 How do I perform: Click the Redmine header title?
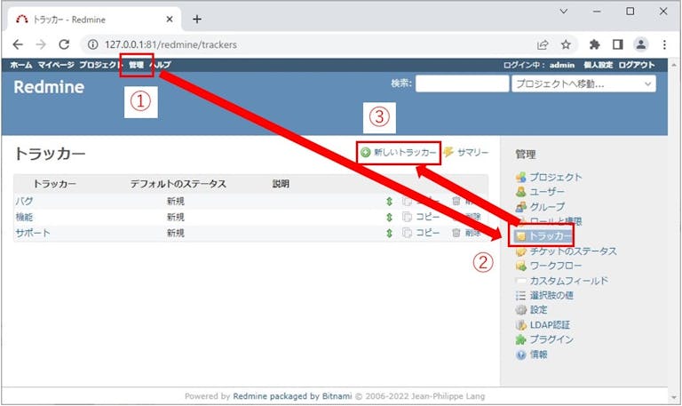click(x=49, y=87)
